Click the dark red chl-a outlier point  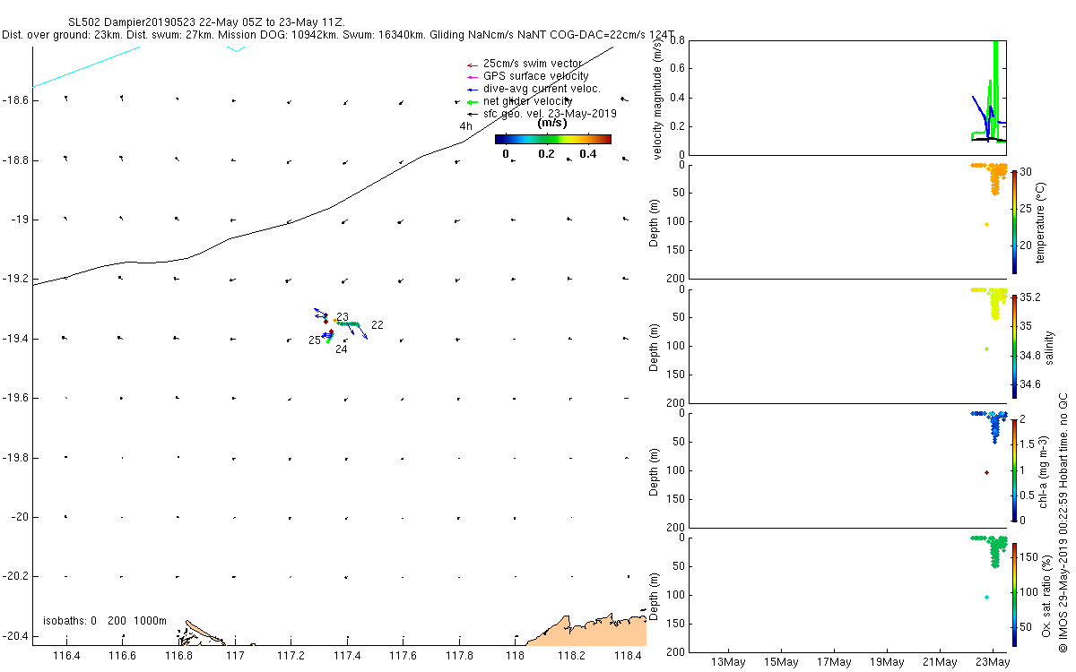986,472
